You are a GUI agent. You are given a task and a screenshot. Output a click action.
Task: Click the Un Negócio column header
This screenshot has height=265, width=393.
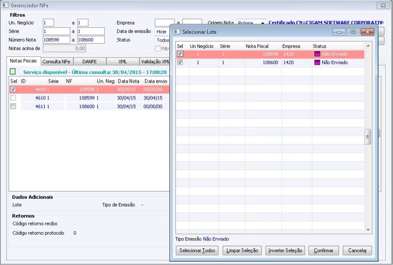202,46
